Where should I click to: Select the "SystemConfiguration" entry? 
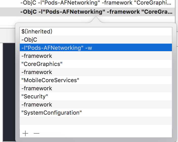click(x=96, y=113)
